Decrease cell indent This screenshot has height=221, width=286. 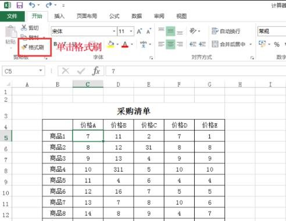(193, 44)
